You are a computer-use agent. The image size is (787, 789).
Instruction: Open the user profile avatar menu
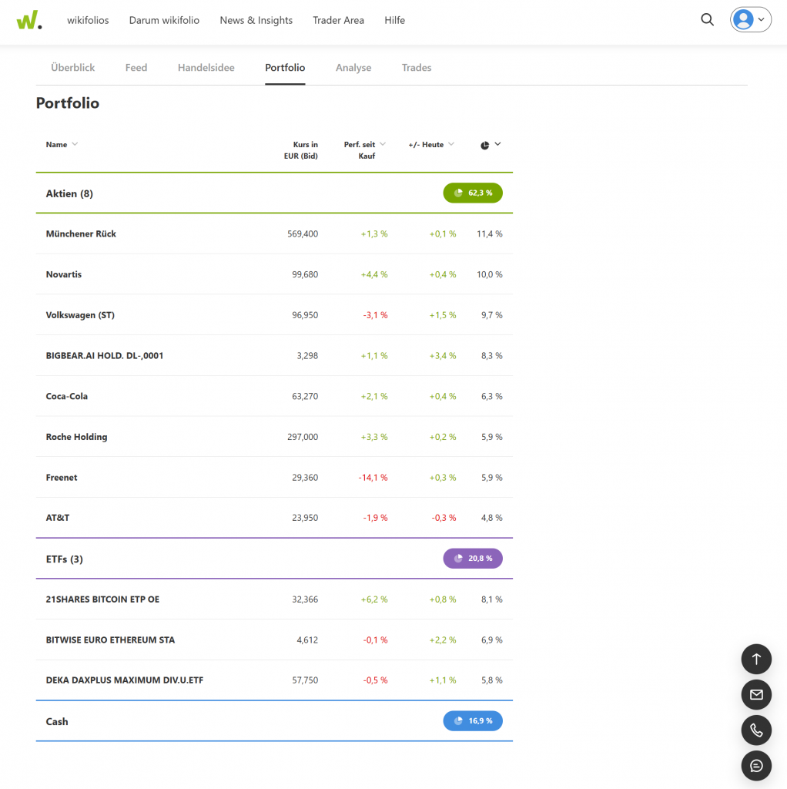(750, 20)
